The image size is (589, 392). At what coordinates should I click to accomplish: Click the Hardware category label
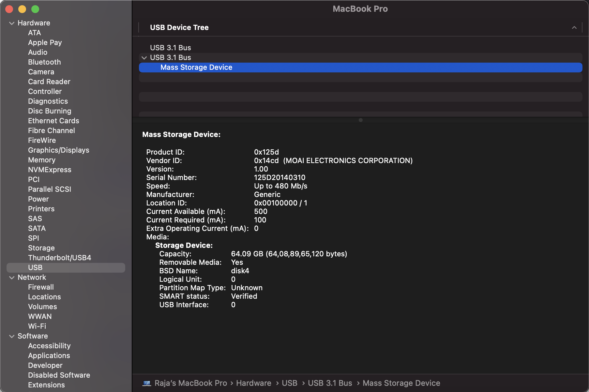[x=34, y=23]
